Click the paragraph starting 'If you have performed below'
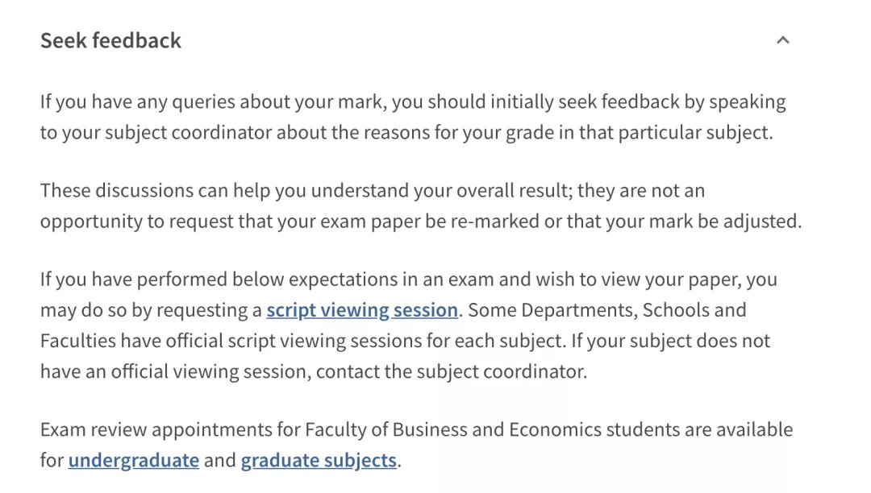Screen dimensions: 871x493 click(x=409, y=325)
